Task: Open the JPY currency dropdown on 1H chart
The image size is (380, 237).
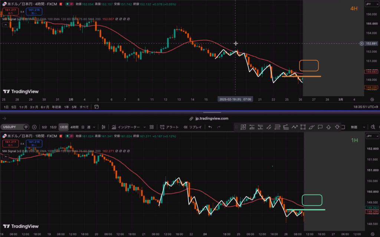Action: (x=372, y=136)
